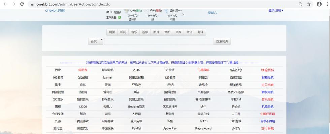Open the 2345 link

click(136, 70)
